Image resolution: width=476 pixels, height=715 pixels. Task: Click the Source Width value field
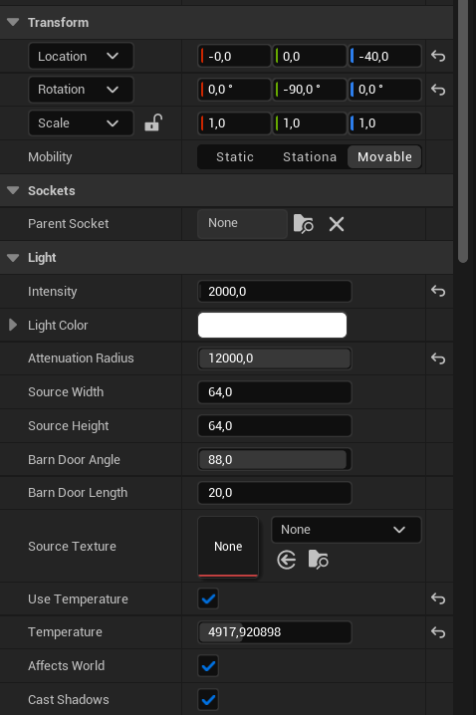[x=275, y=392]
